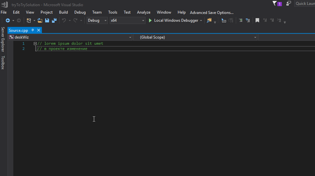Image resolution: width=315 pixels, height=176 pixels.
Task: Click the Navigate Backward arrow icon
Action: coord(8,20)
